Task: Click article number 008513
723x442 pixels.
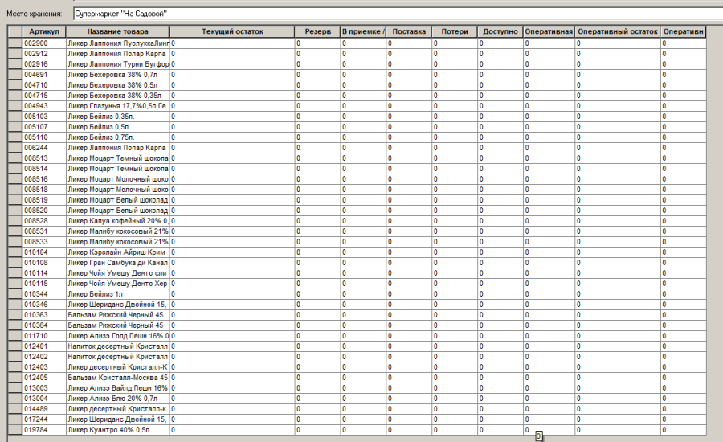Action: click(x=44, y=158)
